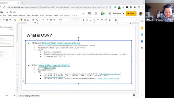Viewport: 174px width, 98px height.
Task: Open the github.com/ossf/osv-schema link
Action: tap(61, 43)
